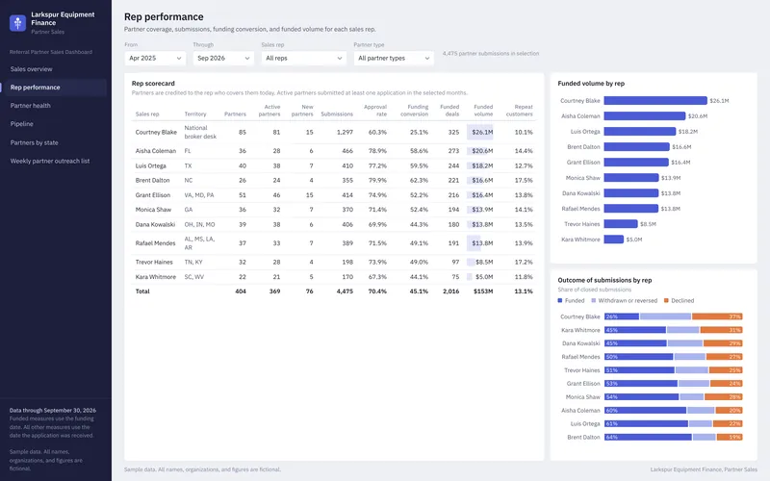Click Brent Dalton 64% funded segment
This screenshot has height=481, width=770.
pyautogui.click(x=648, y=437)
